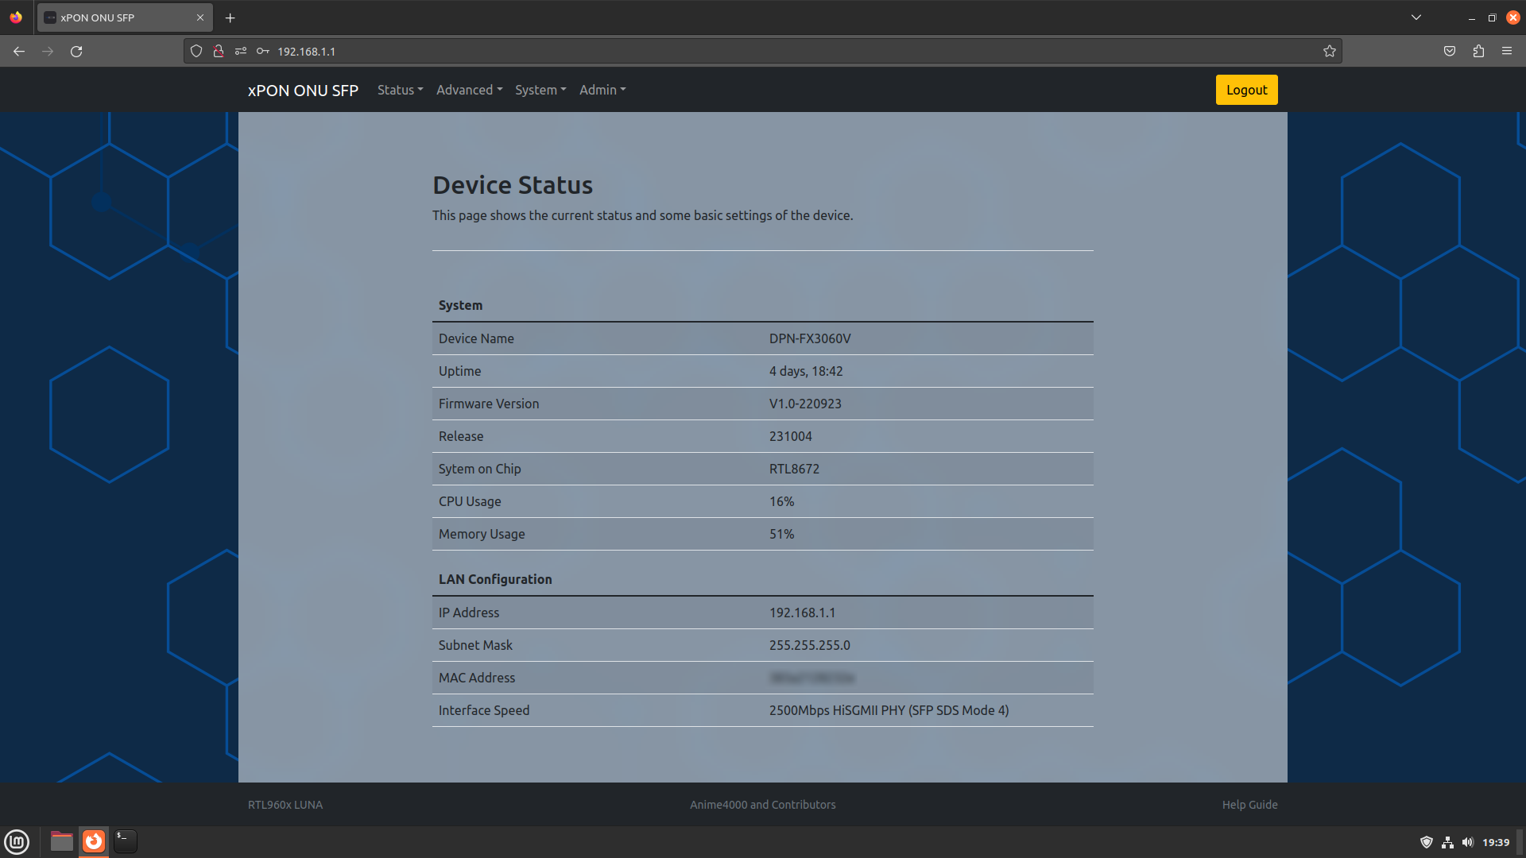Open the Status dropdown menu
This screenshot has height=858, width=1526.
(x=398, y=89)
